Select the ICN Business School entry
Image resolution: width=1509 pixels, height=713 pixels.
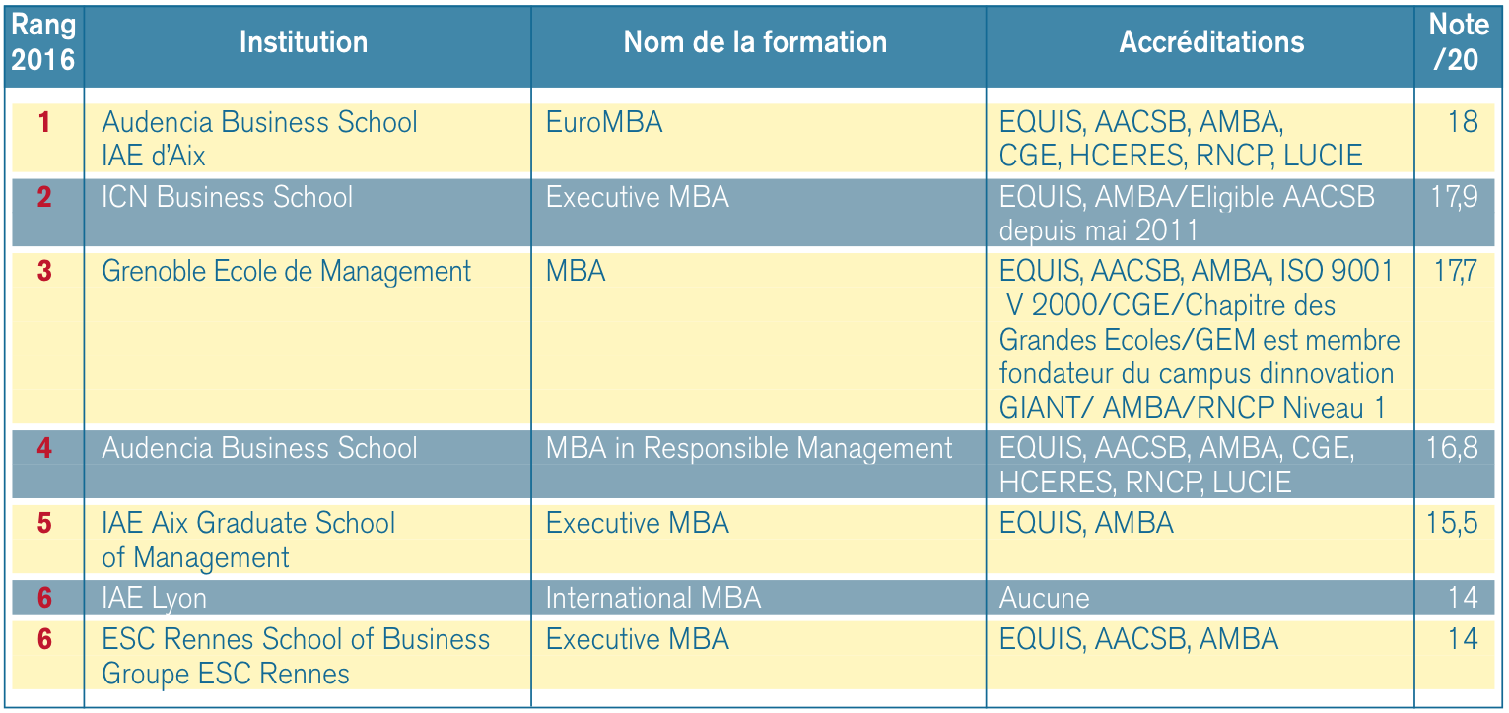pos(228,197)
